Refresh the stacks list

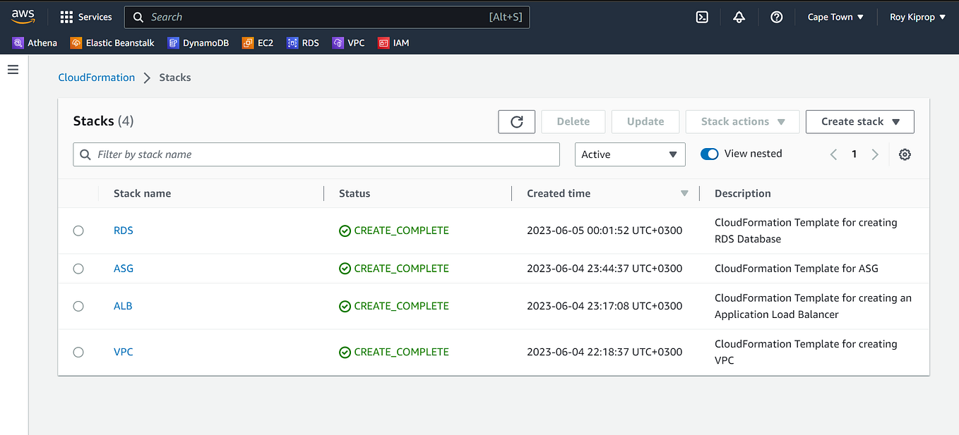[x=516, y=121]
